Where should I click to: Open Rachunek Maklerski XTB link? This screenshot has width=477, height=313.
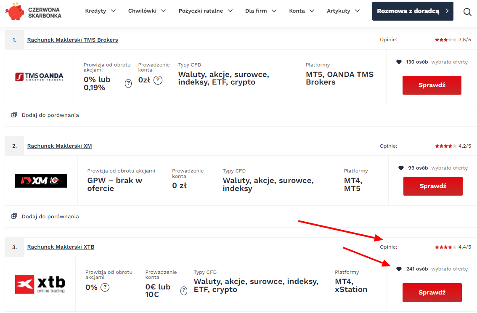coord(61,247)
